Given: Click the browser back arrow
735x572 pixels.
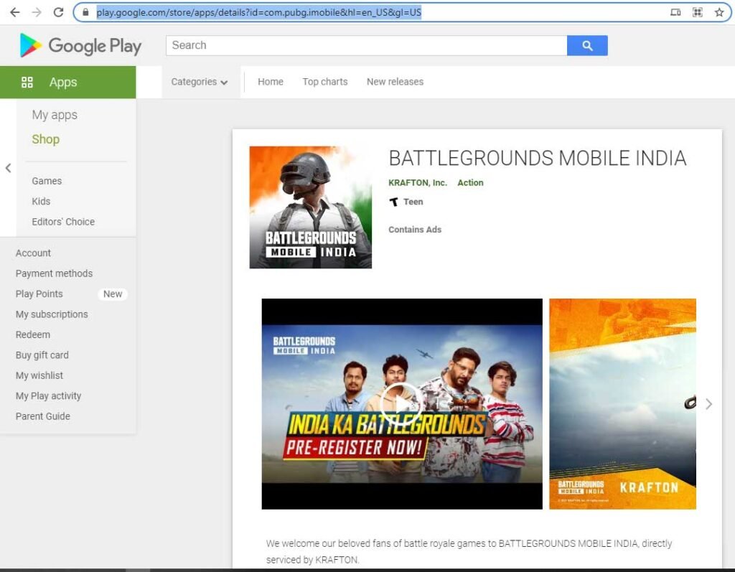Looking at the screenshot, I should point(15,12).
